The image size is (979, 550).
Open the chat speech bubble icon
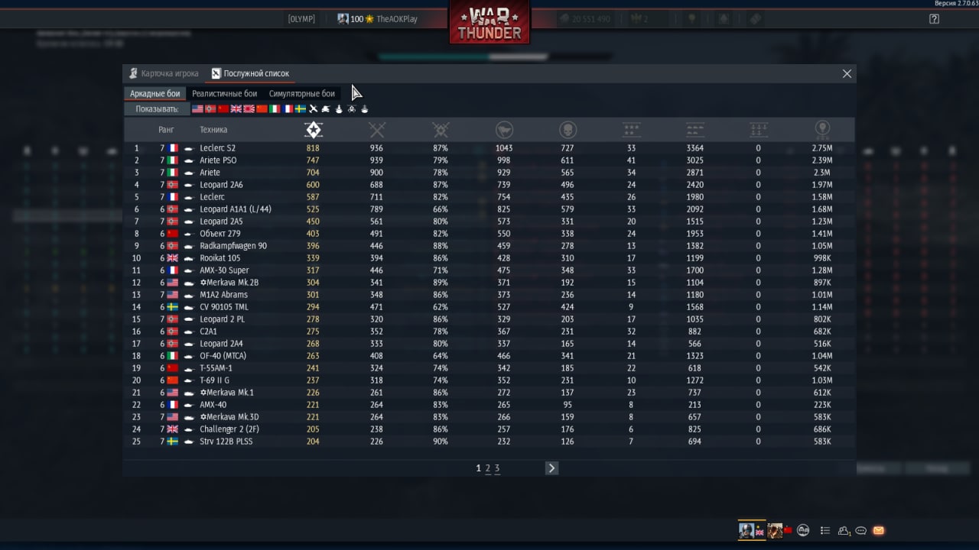point(860,530)
